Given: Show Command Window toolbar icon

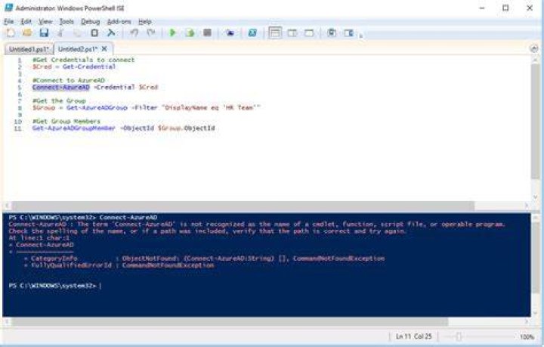Looking at the screenshot, I should [332, 33].
